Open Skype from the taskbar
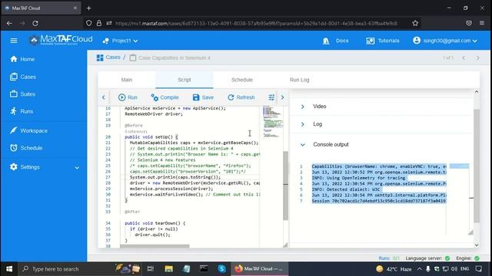Viewport: 492px width, 276px height. pos(221,269)
